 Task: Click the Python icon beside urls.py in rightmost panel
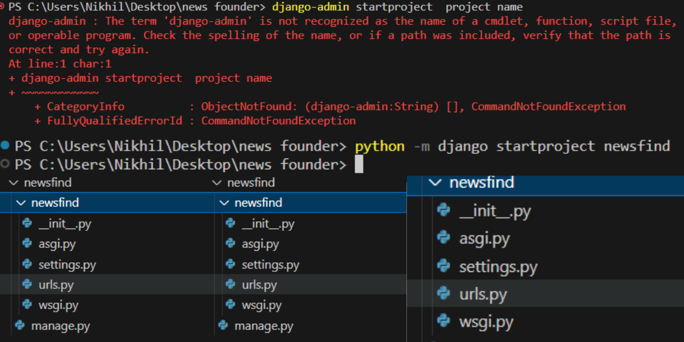(444, 294)
